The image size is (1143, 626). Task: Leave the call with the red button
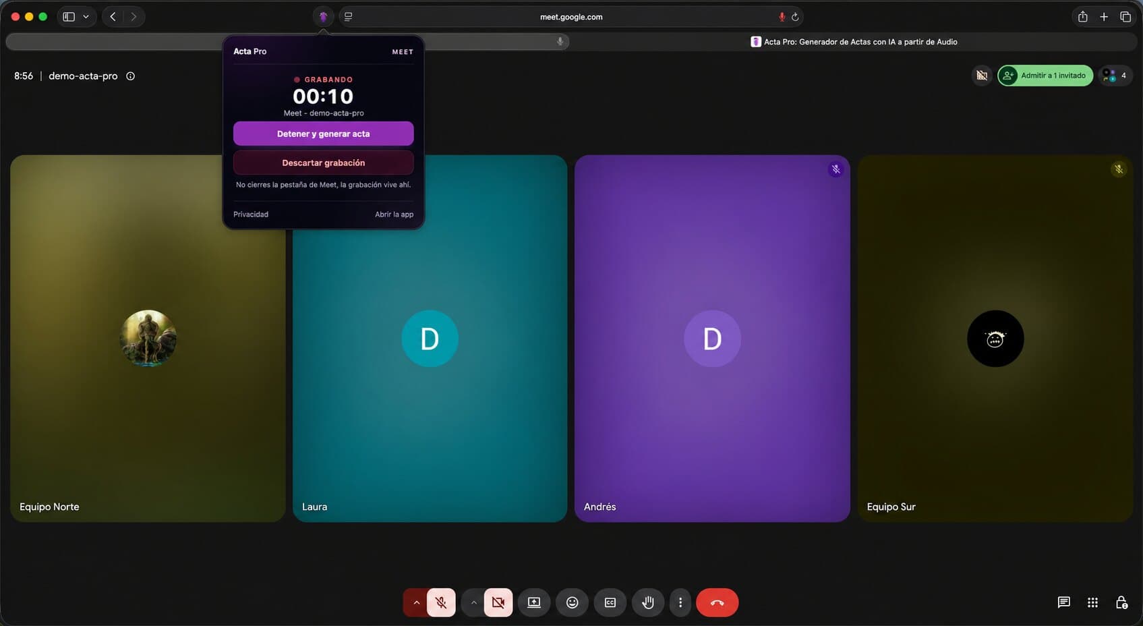tap(717, 602)
